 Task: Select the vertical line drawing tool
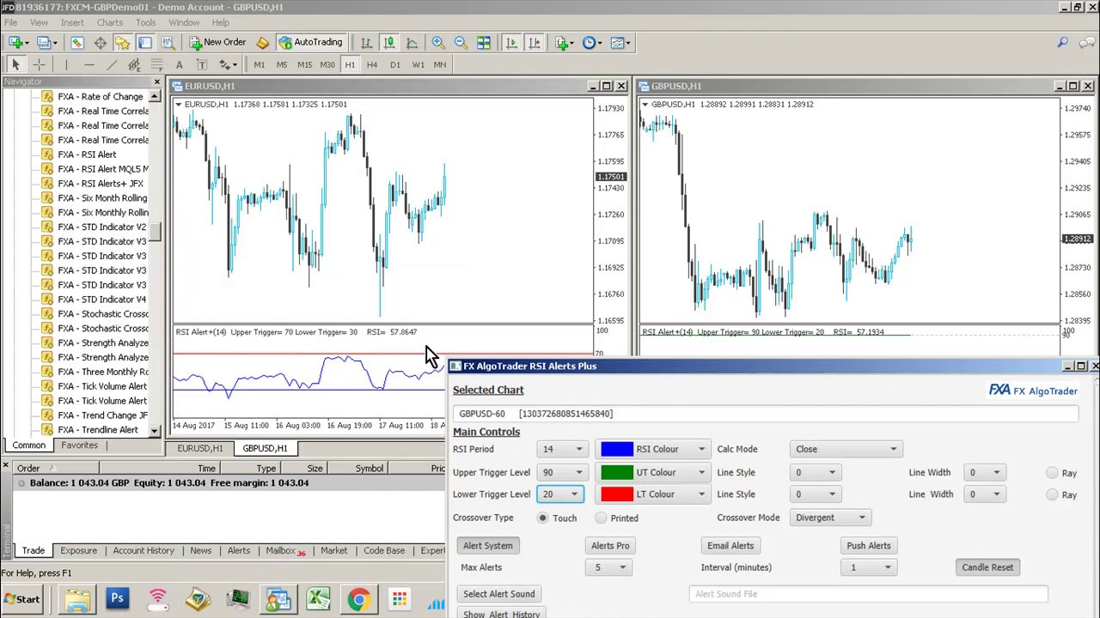click(65, 64)
